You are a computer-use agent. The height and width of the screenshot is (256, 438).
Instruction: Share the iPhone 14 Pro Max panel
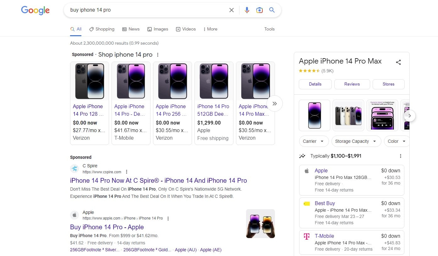398,62
